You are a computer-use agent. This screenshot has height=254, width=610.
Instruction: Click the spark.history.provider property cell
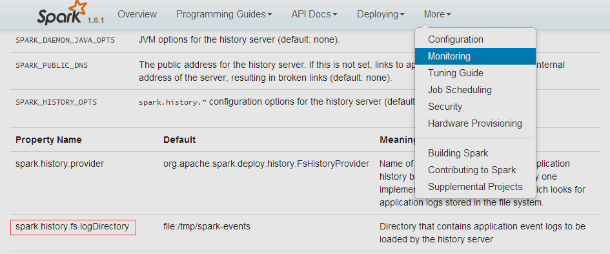60,164
